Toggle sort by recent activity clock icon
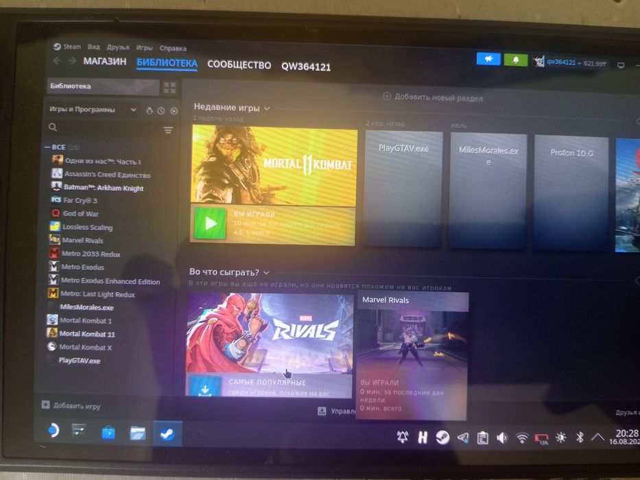 (161, 110)
